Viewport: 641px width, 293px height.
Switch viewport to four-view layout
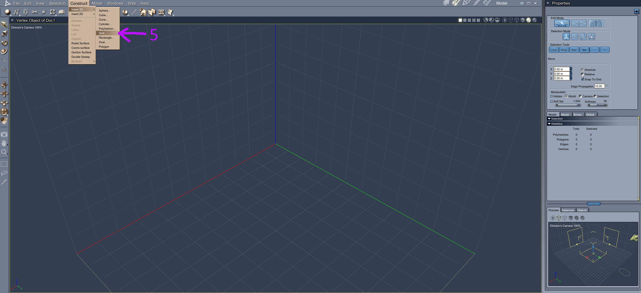click(x=474, y=20)
